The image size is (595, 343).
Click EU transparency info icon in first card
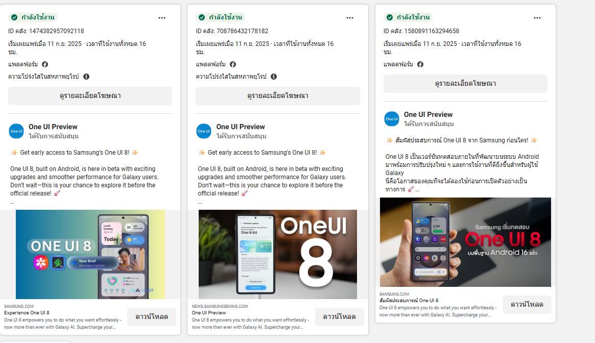coord(86,77)
